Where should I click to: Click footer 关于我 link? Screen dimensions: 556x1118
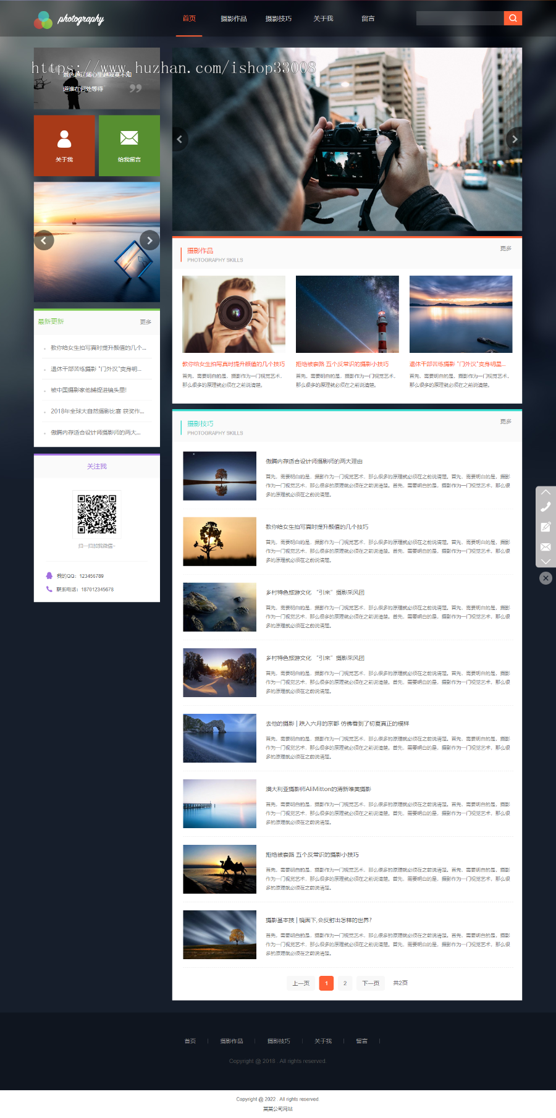point(323,1041)
